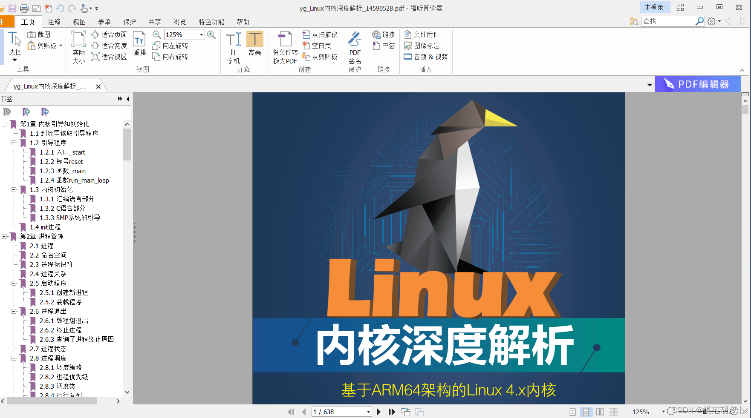Toggle 重排 (reflow) reading mode
The image size is (751, 418).
[x=139, y=45]
